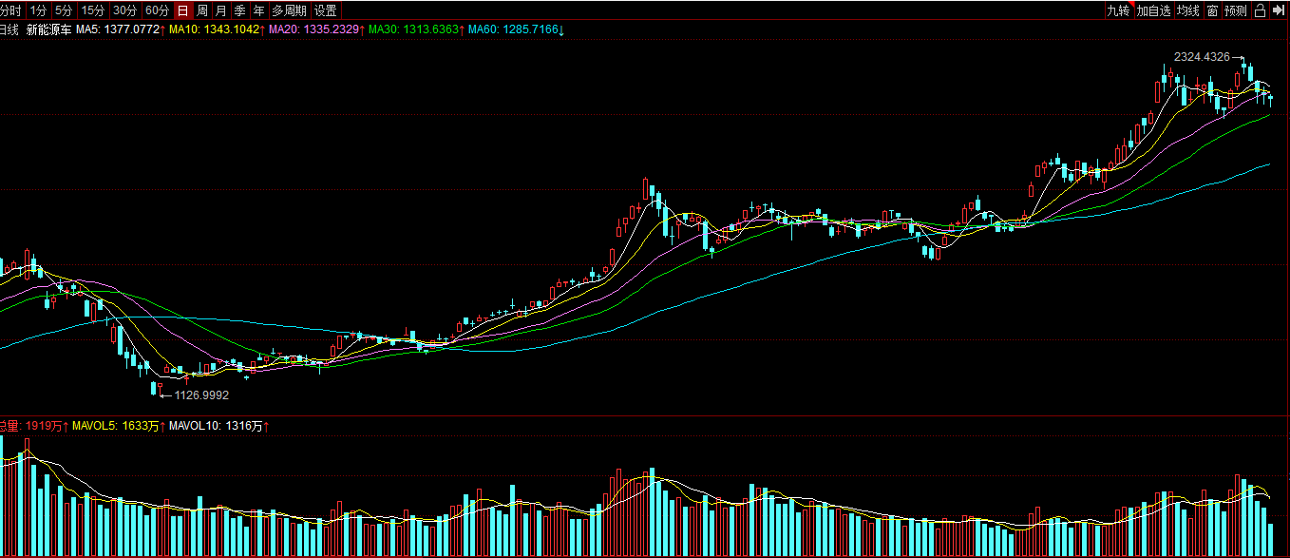Switch to the 月 monthly period
The height and width of the screenshot is (558, 1290).
click(x=220, y=10)
